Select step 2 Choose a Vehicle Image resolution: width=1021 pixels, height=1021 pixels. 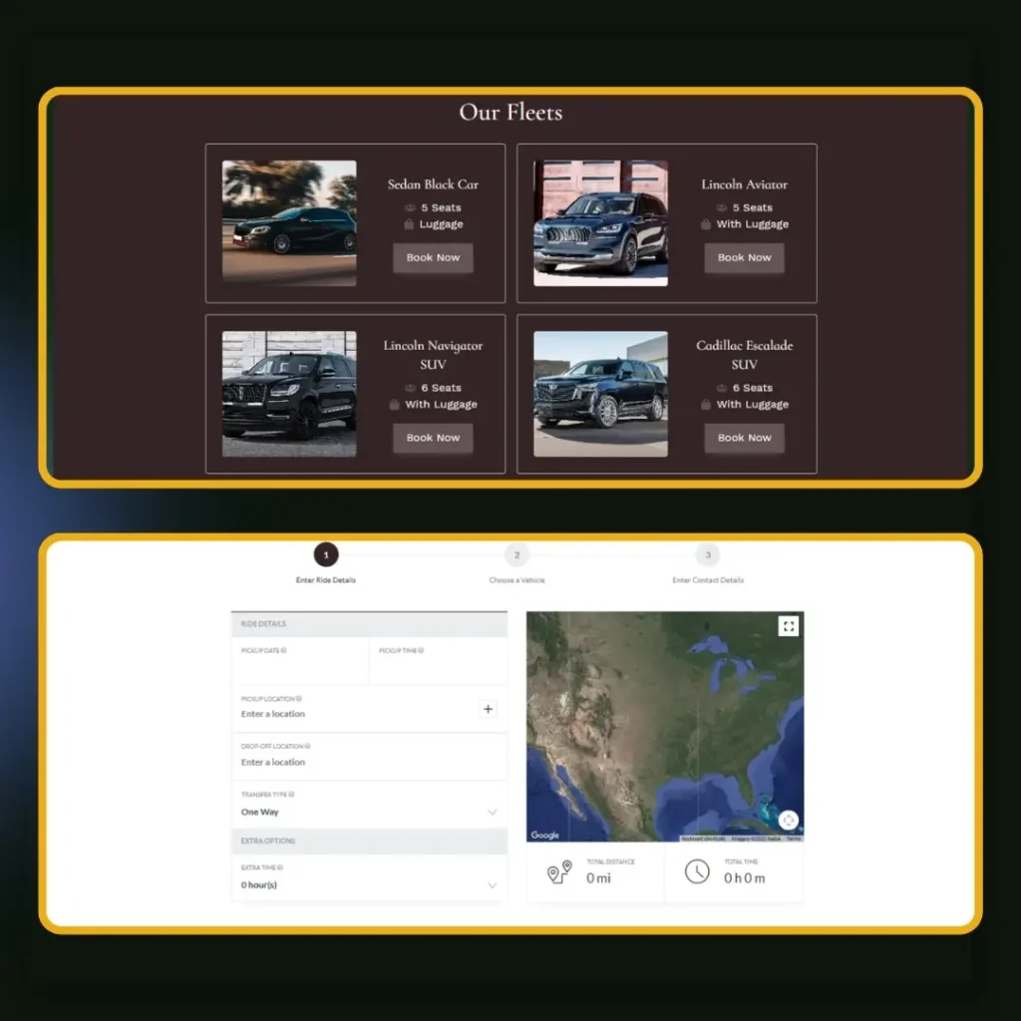tap(516, 555)
